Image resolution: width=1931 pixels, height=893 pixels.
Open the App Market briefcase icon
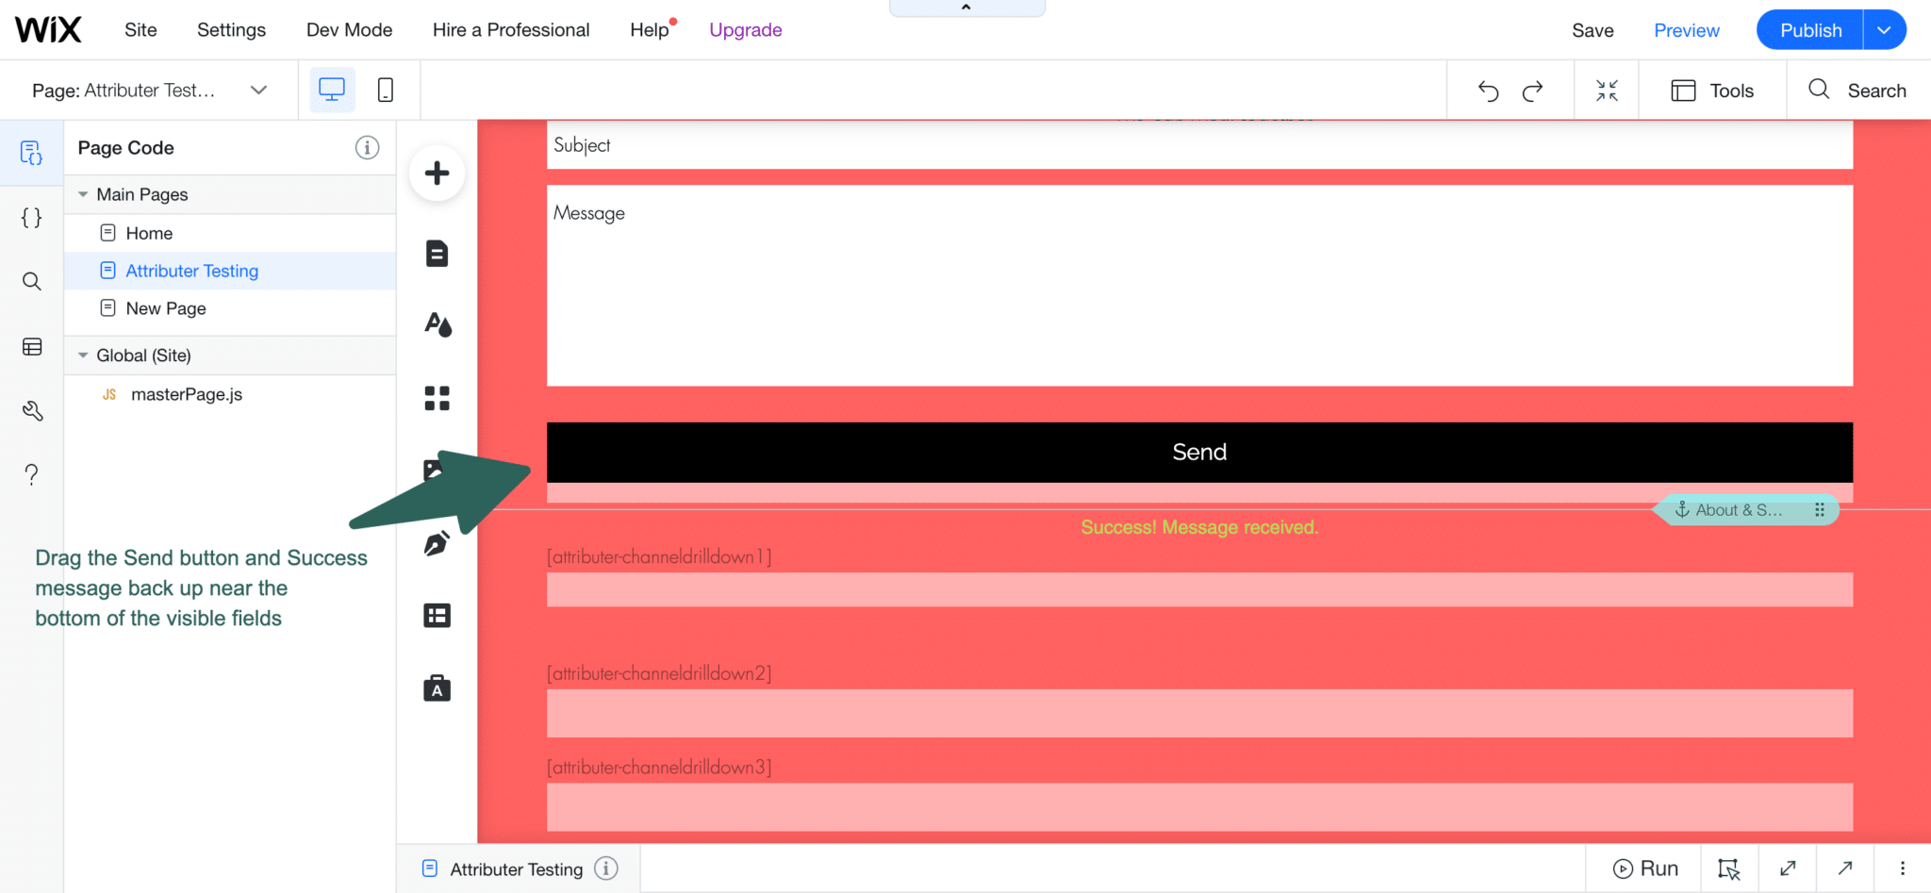pyautogui.click(x=437, y=688)
